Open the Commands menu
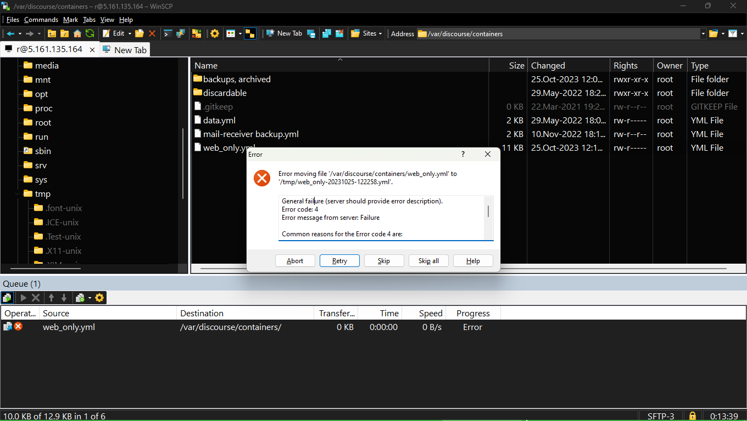Screen dimensions: 747x421 (41, 20)
